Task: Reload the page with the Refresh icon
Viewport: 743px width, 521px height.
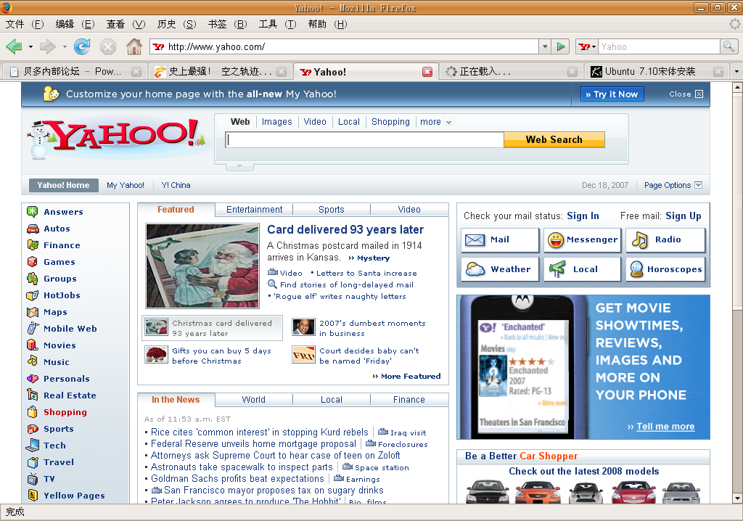Action: point(82,46)
